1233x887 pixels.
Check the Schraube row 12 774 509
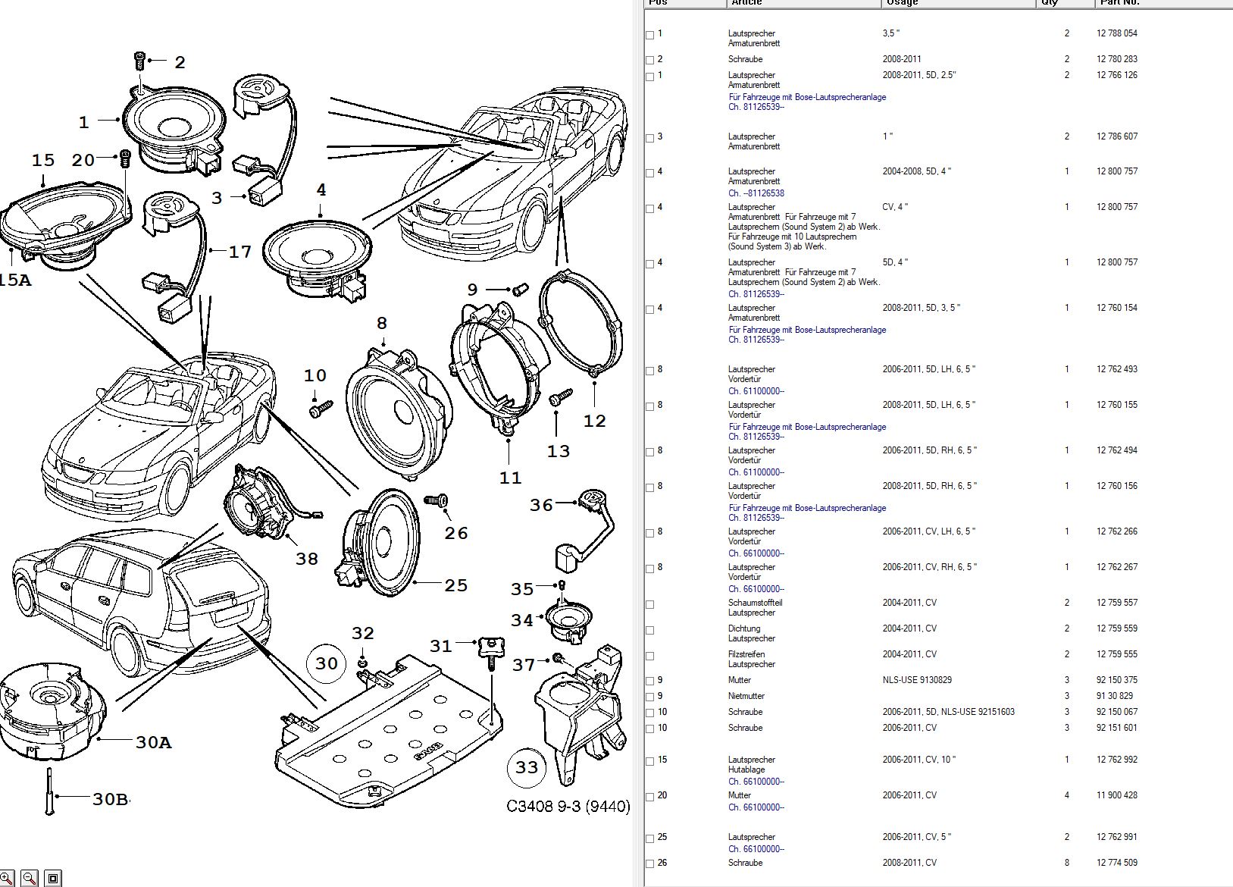point(649,864)
